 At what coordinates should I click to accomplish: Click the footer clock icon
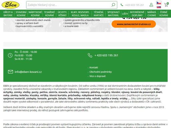click(10, 55)
